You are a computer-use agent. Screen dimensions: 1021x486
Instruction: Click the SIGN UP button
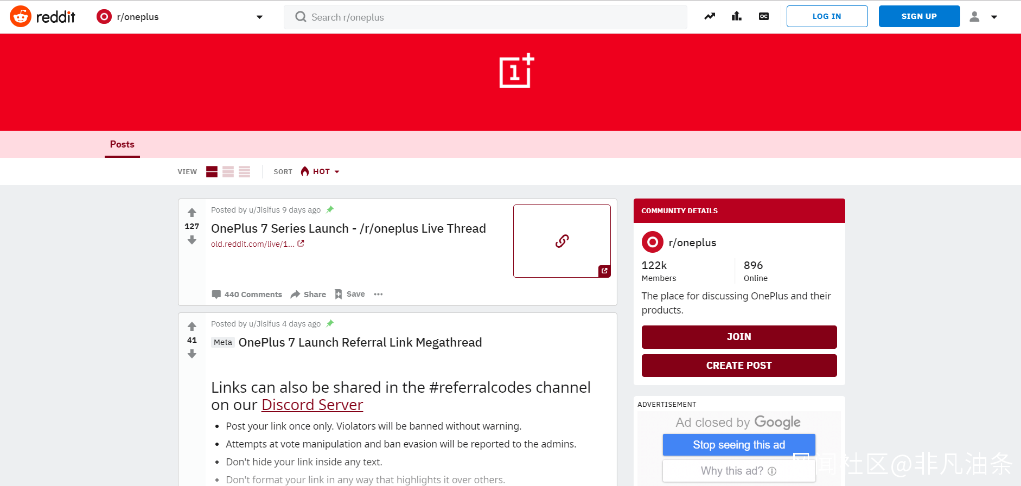click(x=919, y=16)
